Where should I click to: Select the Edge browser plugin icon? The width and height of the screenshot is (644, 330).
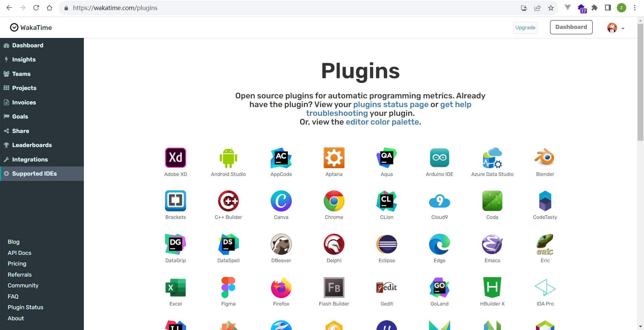pyautogui.click(x=439, y=244)
